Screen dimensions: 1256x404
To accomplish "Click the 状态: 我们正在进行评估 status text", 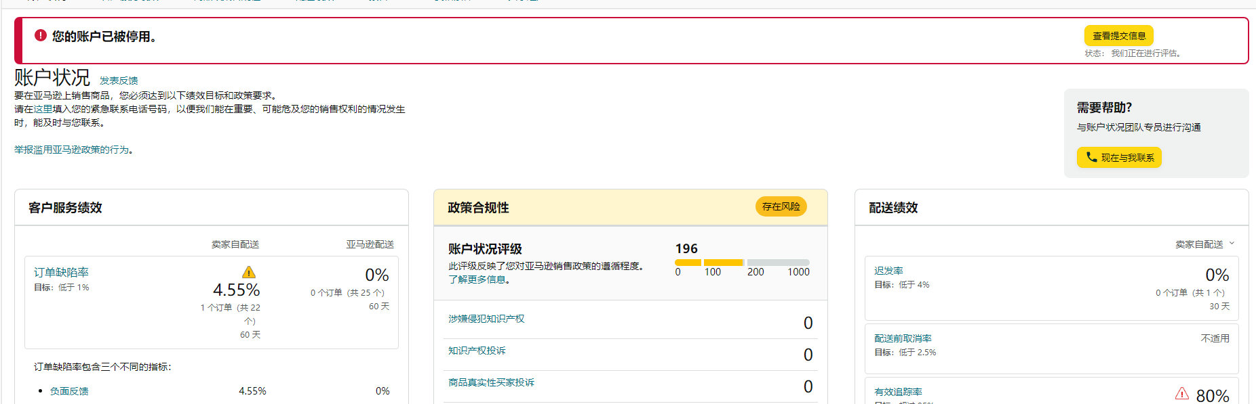I will [1133, 53].
